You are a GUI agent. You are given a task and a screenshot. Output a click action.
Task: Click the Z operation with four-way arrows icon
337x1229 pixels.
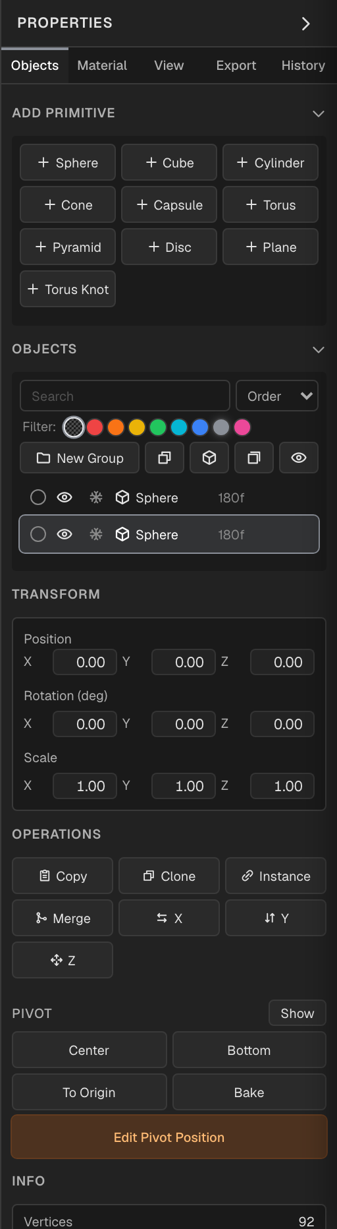coord(63,960)
